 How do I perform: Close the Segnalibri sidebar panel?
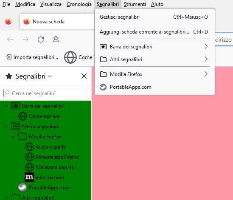click(84, 76)
